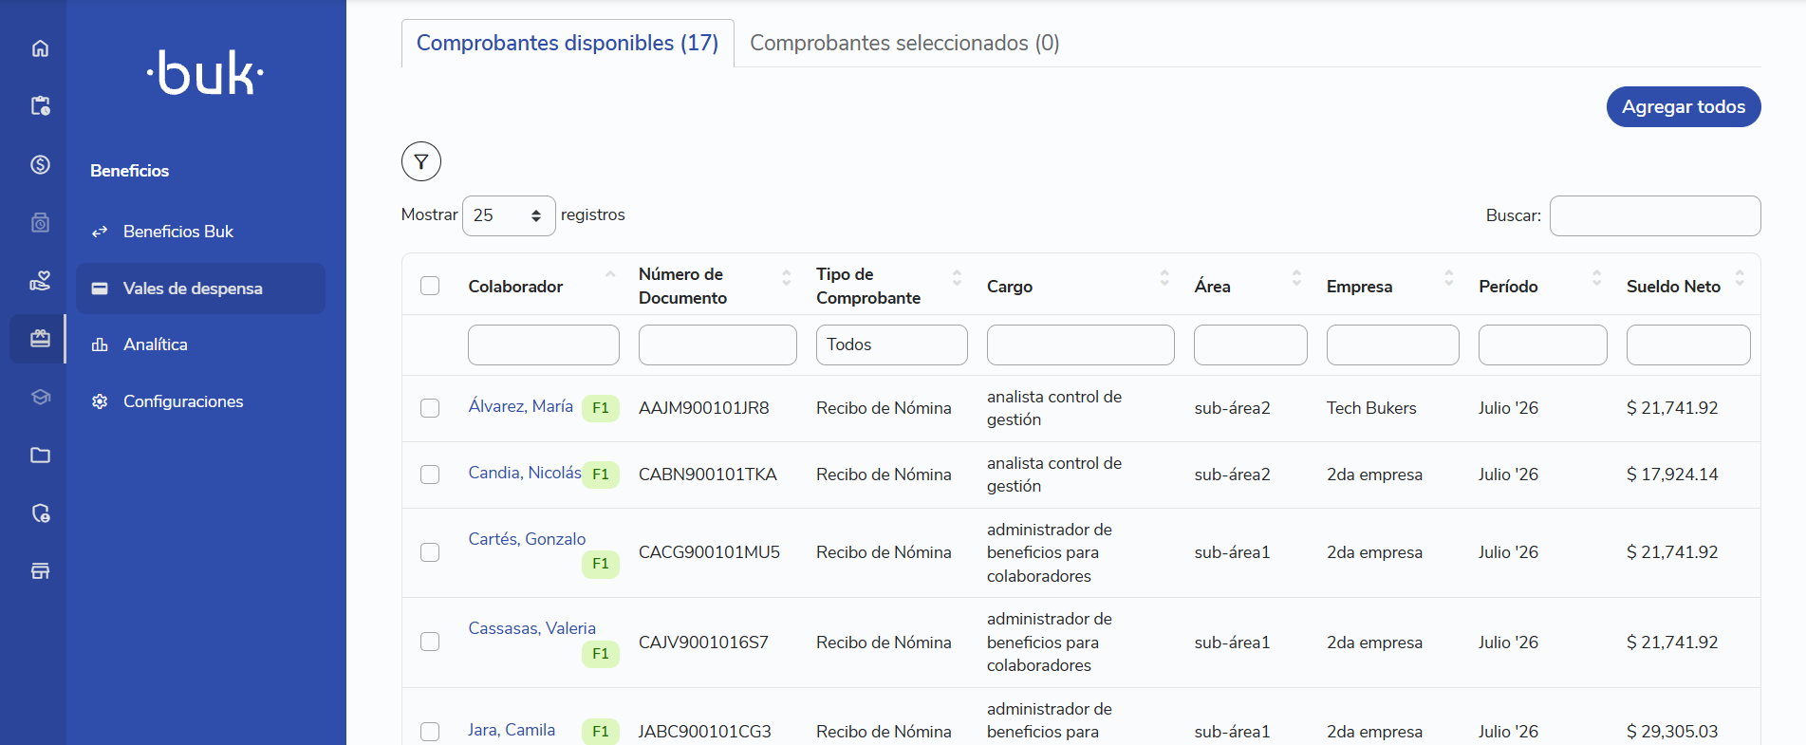Image resolution: width=1806 pixels, height=745 pixels.
Task: Click the Analítica bar chart icon
Action: pos(100,345)
